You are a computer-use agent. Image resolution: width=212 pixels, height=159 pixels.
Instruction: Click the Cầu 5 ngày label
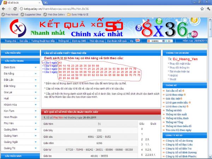click(x=50, y=66)
